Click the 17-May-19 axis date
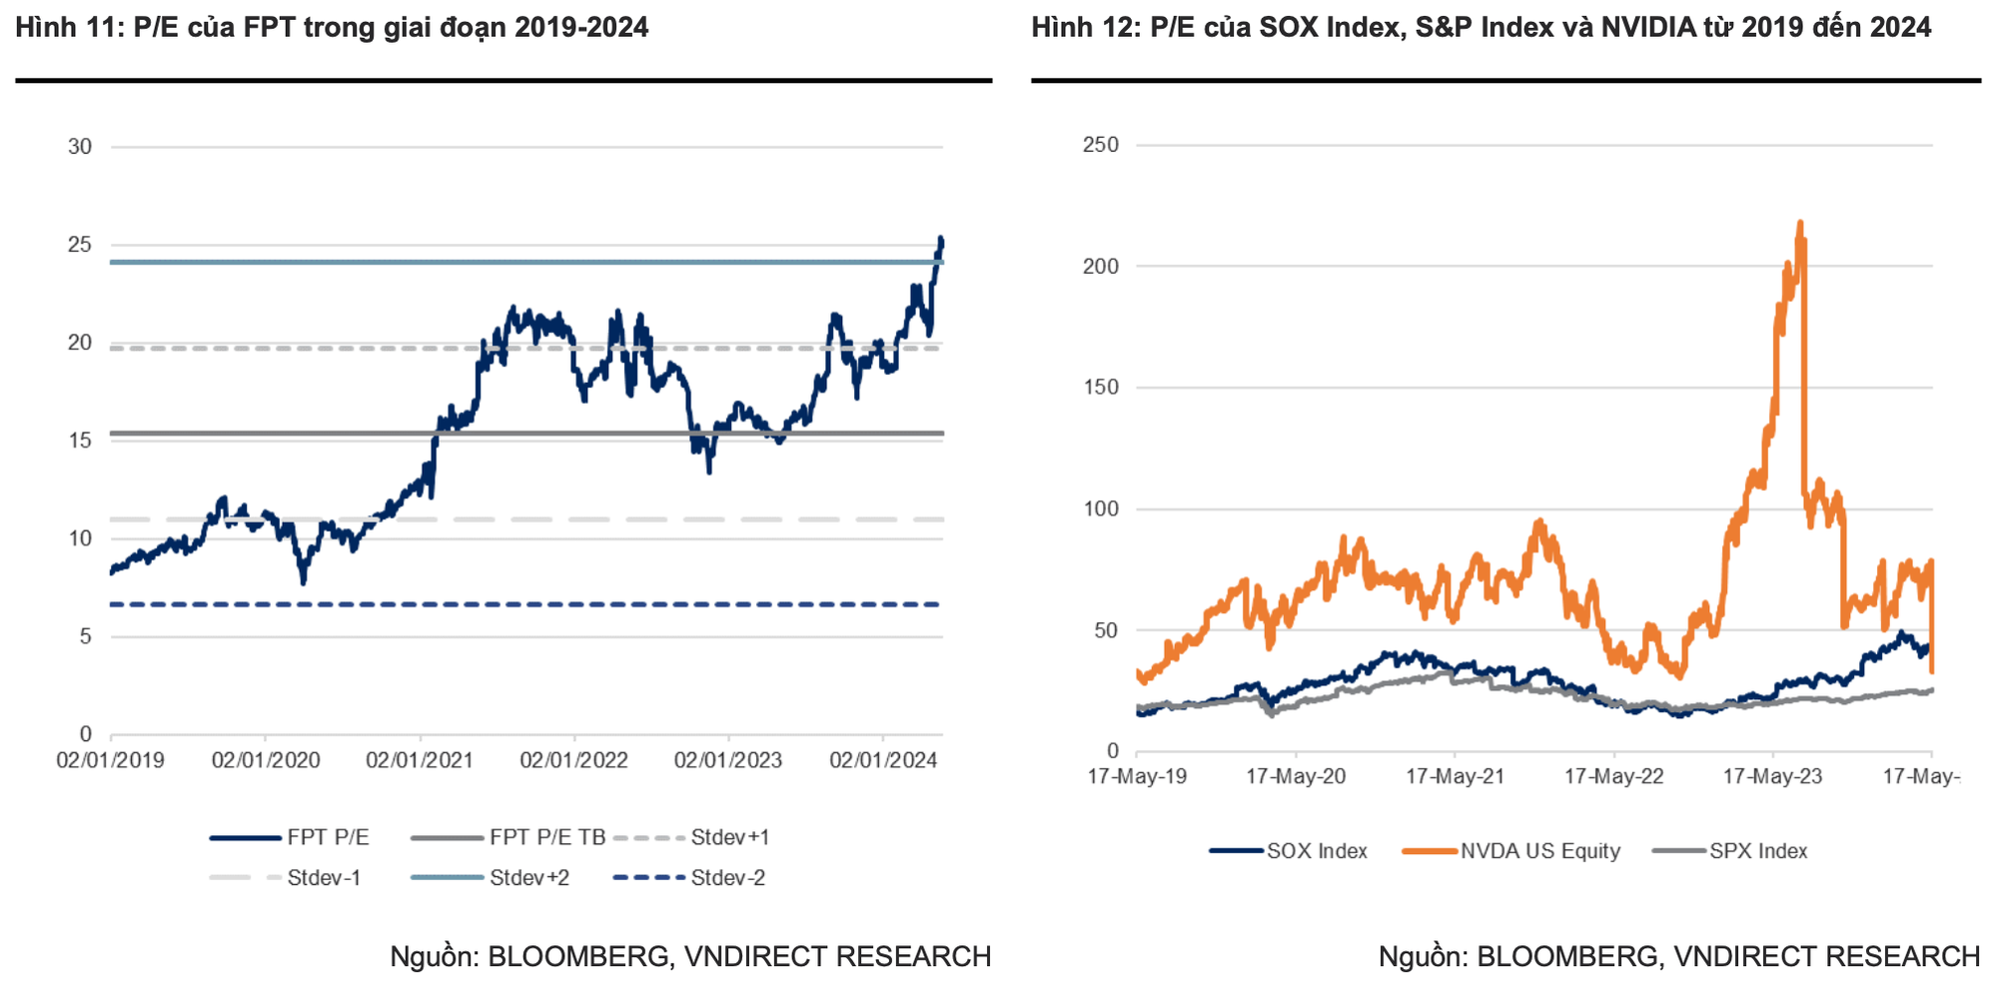The width and height of the screenshot is (1998, 997). coord(1137,777)
